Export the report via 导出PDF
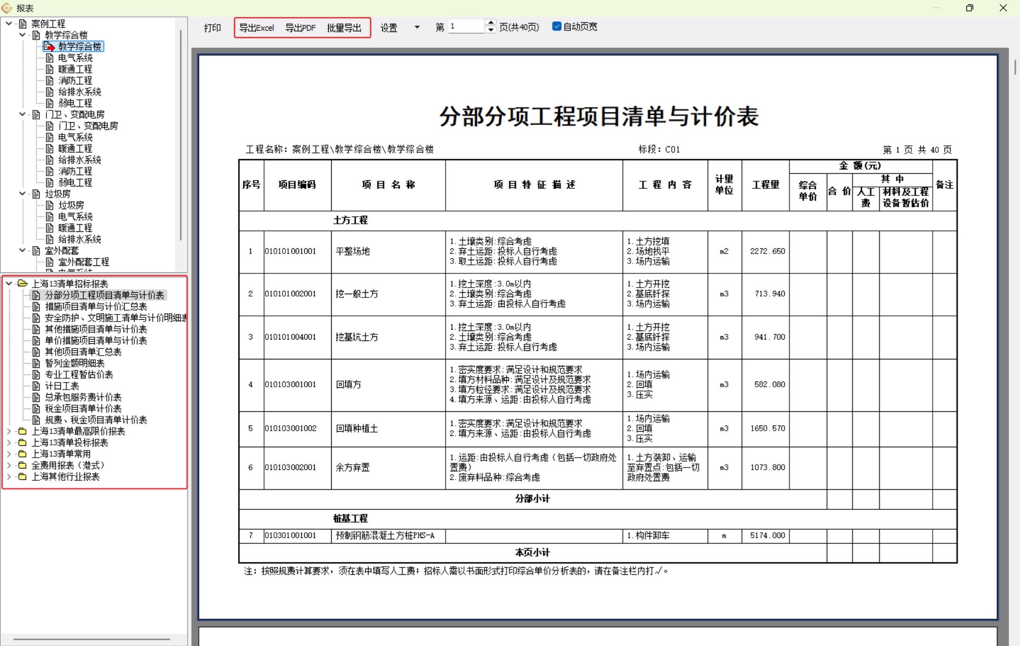This screenshot has height=646, width=1020. pyautogui.click(x=300, y=28)
